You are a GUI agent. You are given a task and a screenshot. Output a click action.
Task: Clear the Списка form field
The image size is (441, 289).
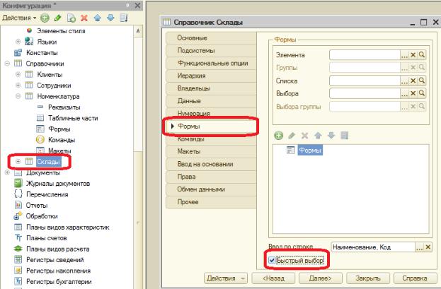pyautogui.click(x=413, y=81)
